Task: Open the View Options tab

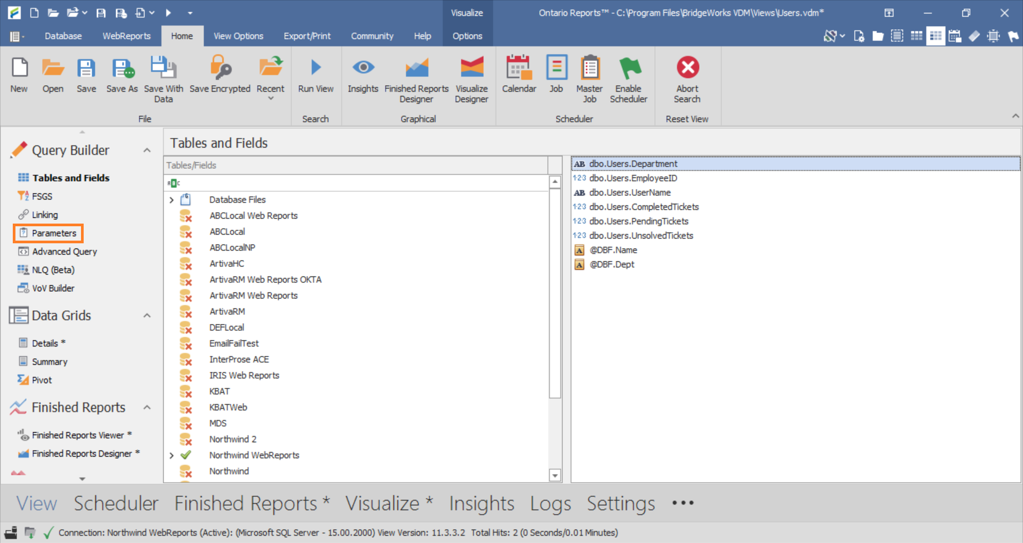Action: 238,36
